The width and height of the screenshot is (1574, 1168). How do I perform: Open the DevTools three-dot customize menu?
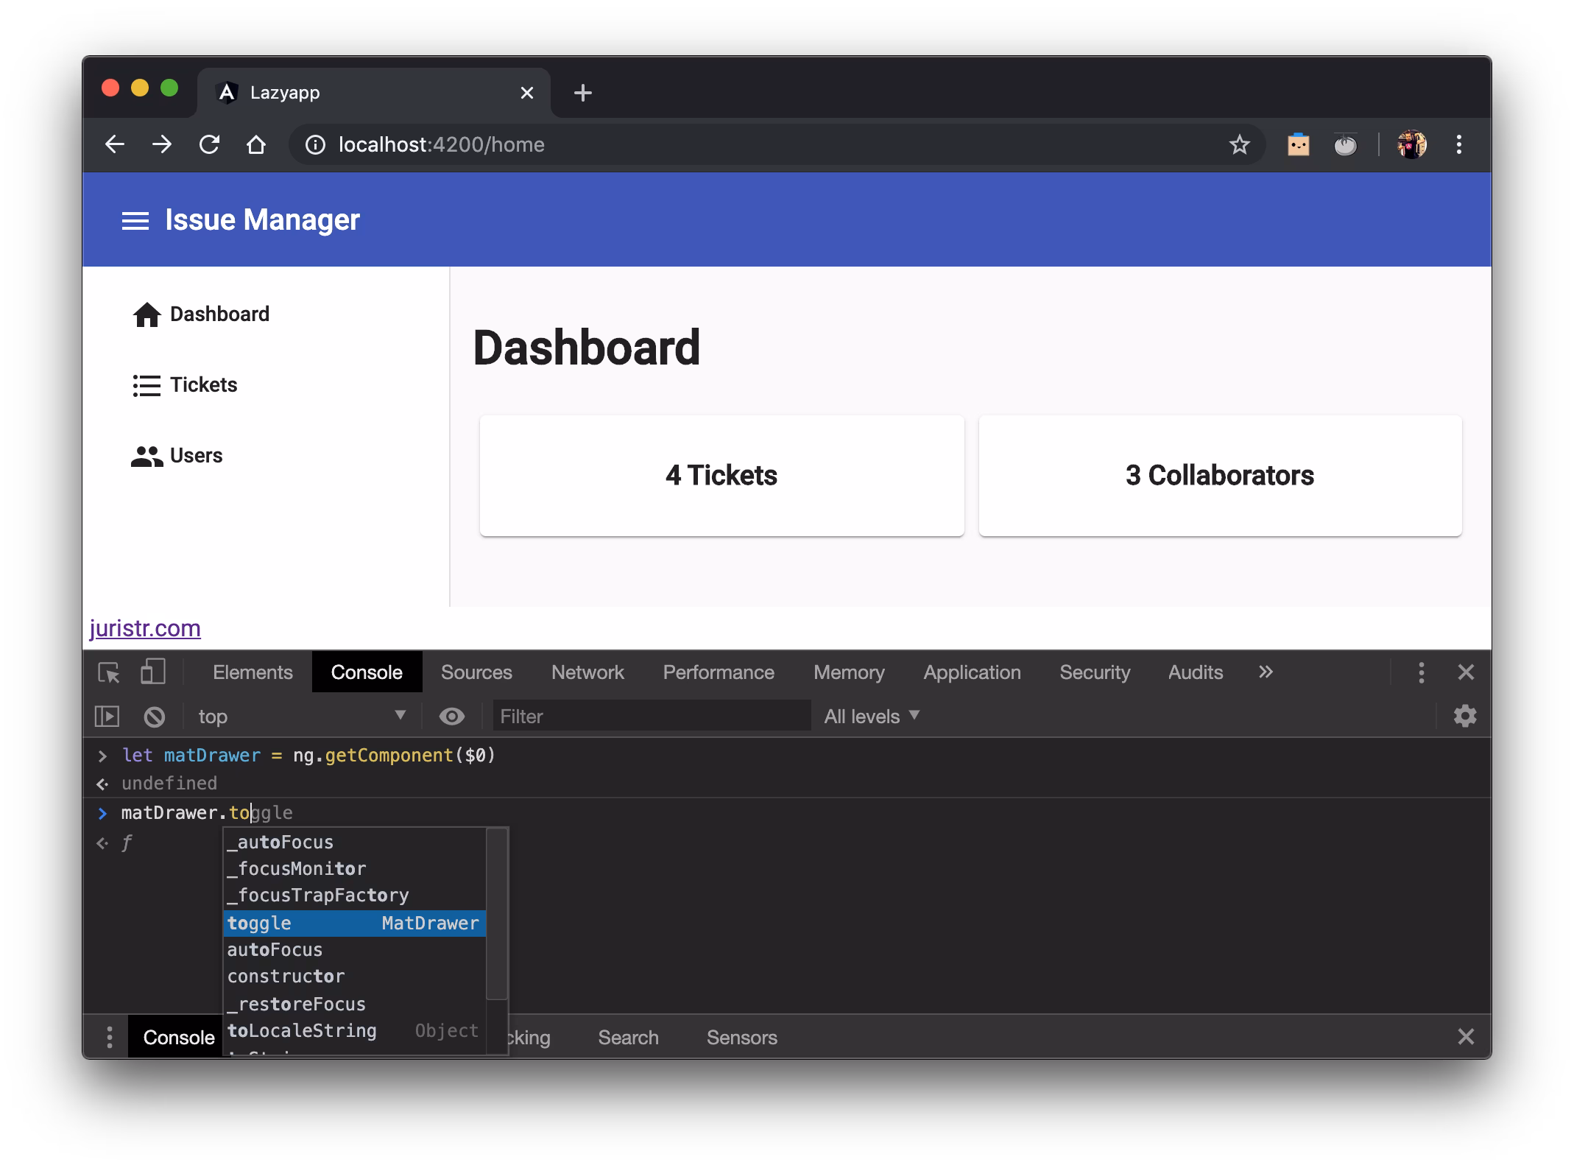coord(1421,672)
